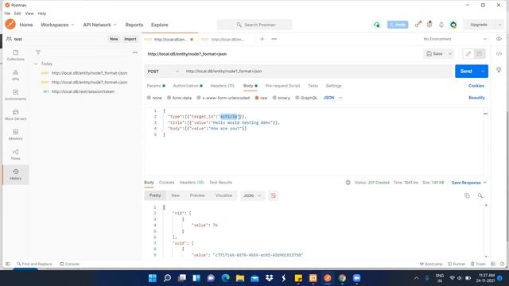The width and height of the screenshot is (509, 286).
Task: Click the New button
Action: [114, 39]
